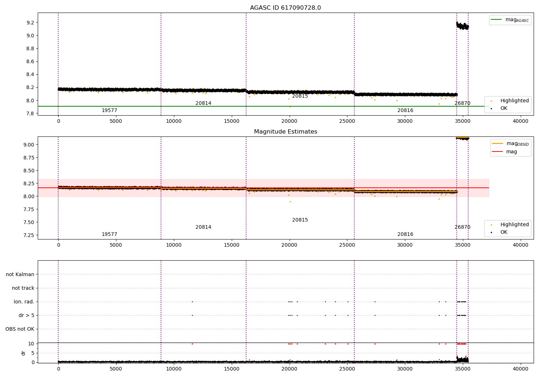The height and width of the screenshot is (377, 539).
Task: Click the 20815 observation label in the middle plot
Action: pos(300,220)
